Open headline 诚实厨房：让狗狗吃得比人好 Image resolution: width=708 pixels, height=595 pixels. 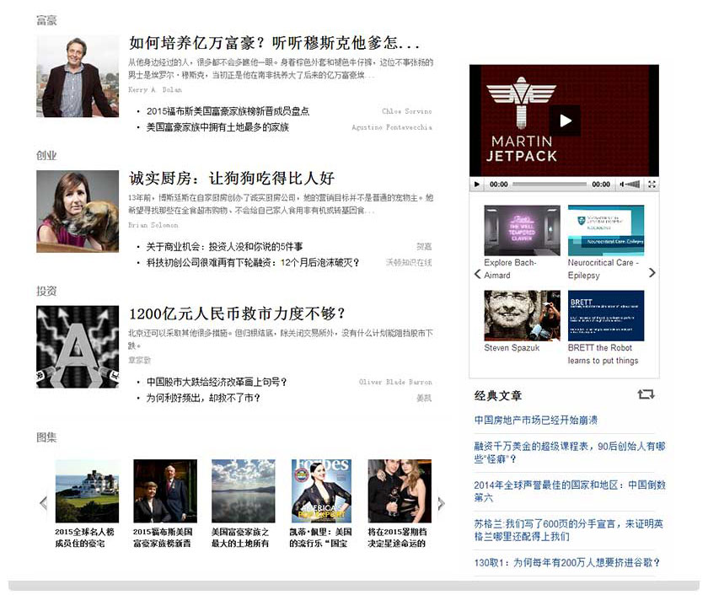[232, 179]
